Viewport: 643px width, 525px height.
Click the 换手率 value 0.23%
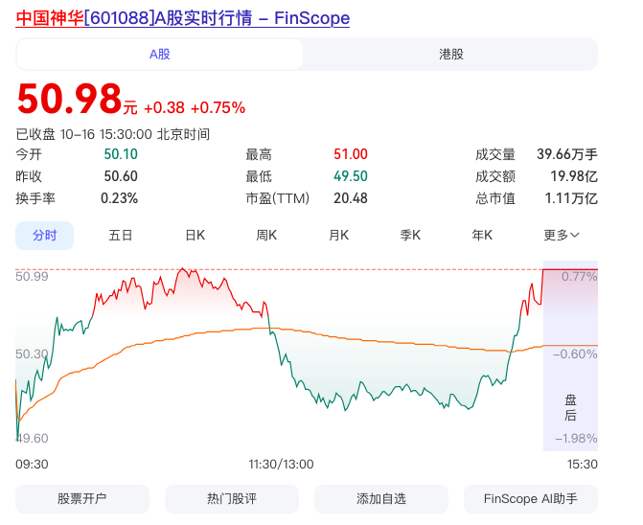tap(120, 198)
